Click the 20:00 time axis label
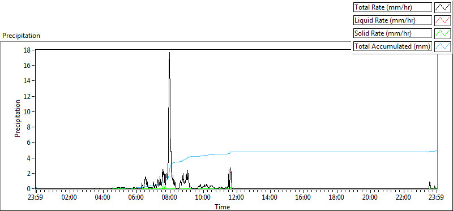 click(x=370, y=198)
